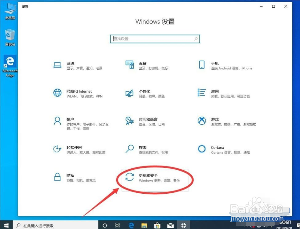This screenshot has width=300, height=229.
Task: Open Mail app from the taskbar
Action: coord(171,225)
